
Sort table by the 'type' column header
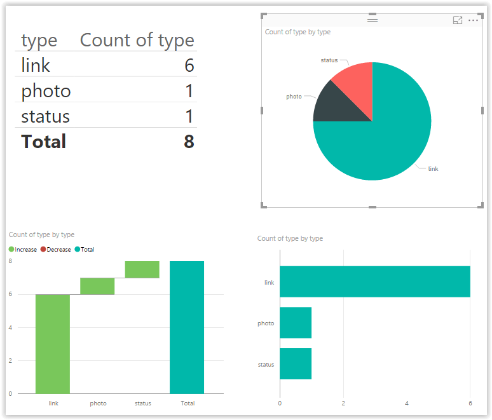pyautogui.click(x=39, y=41)
